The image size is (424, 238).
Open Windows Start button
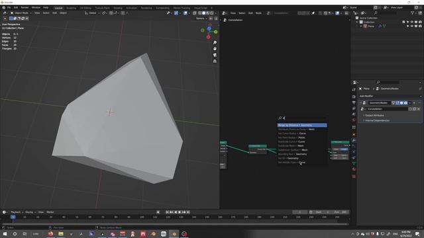point(5,233)
